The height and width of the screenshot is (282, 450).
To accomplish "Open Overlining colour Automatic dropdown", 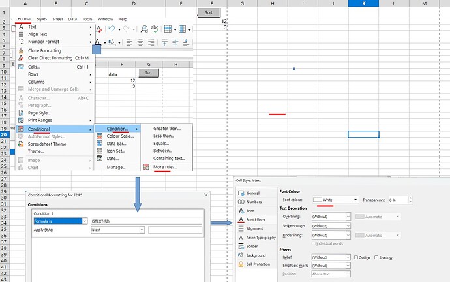I will (x=378, y=217).
